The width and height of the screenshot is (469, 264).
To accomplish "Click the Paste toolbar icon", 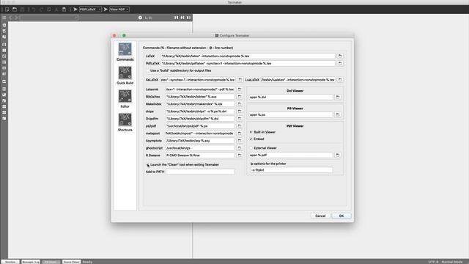I will click(64, 10).
